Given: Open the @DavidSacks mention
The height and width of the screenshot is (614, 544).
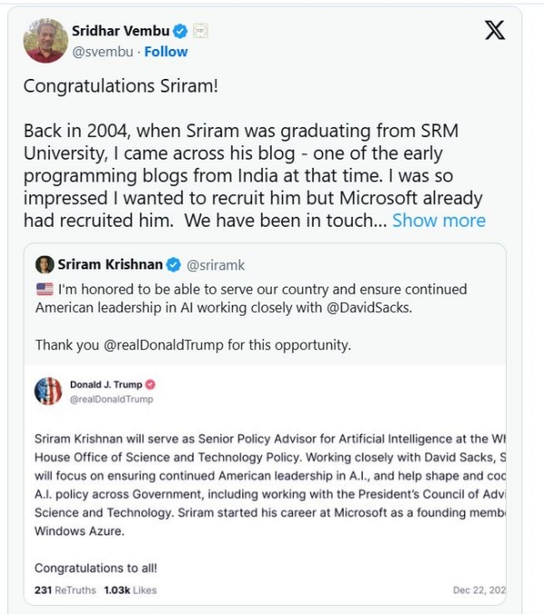Looking at the screenshot, I should click(x=369, y=307).
